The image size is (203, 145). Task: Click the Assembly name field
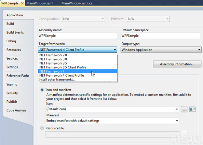(x=77, y=36)
